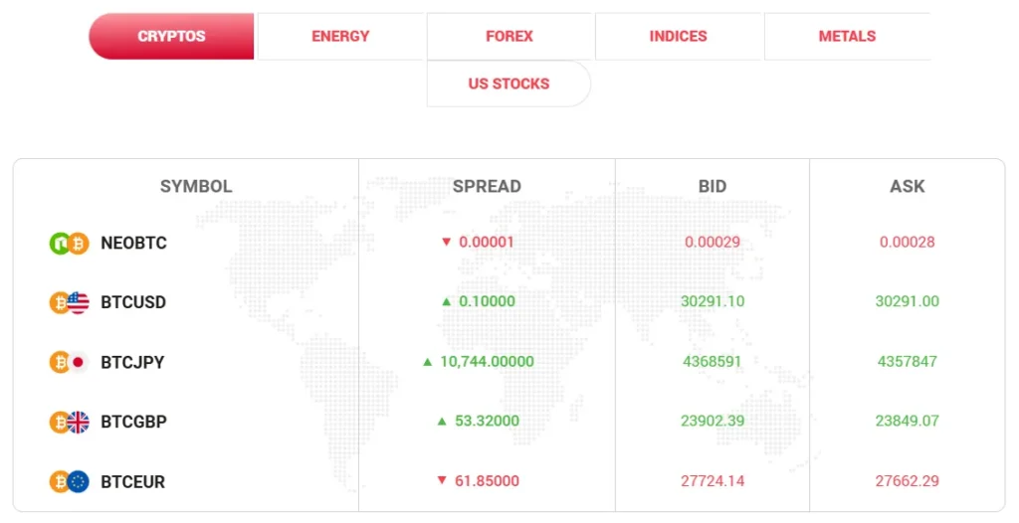The image size is (1019, 523).
Task: Switch to the INDICES tab
Action: pos(679,37)
